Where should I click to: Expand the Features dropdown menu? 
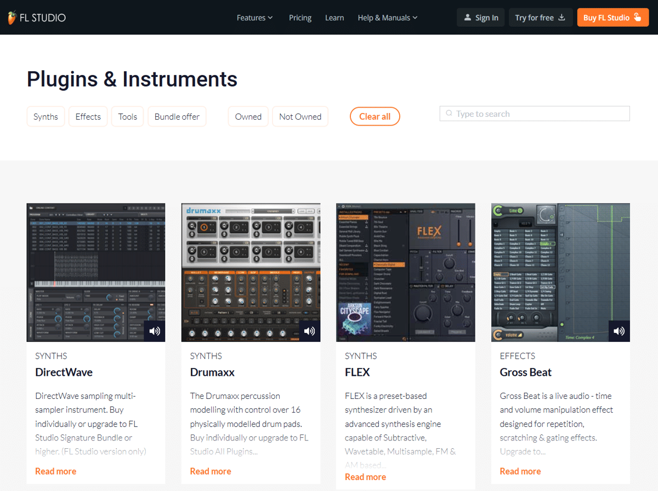[254, 18]
